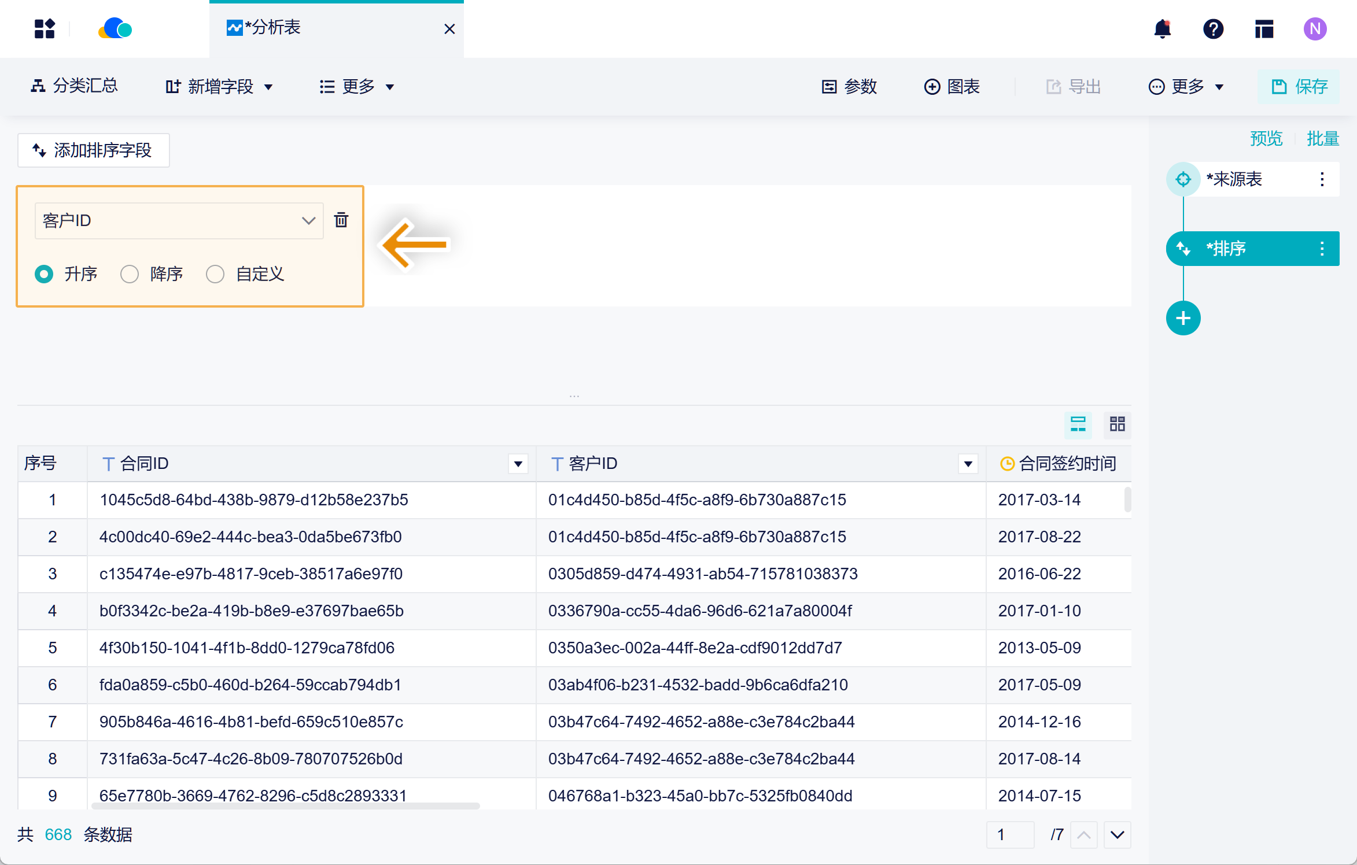Viewport: 1357px width, 865px height.
Task: Click the horizontal table scrollbar
Action: [x=286, y=805]
